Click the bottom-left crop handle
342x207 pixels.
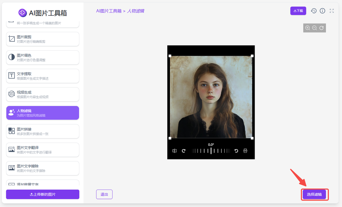[170, 138]
